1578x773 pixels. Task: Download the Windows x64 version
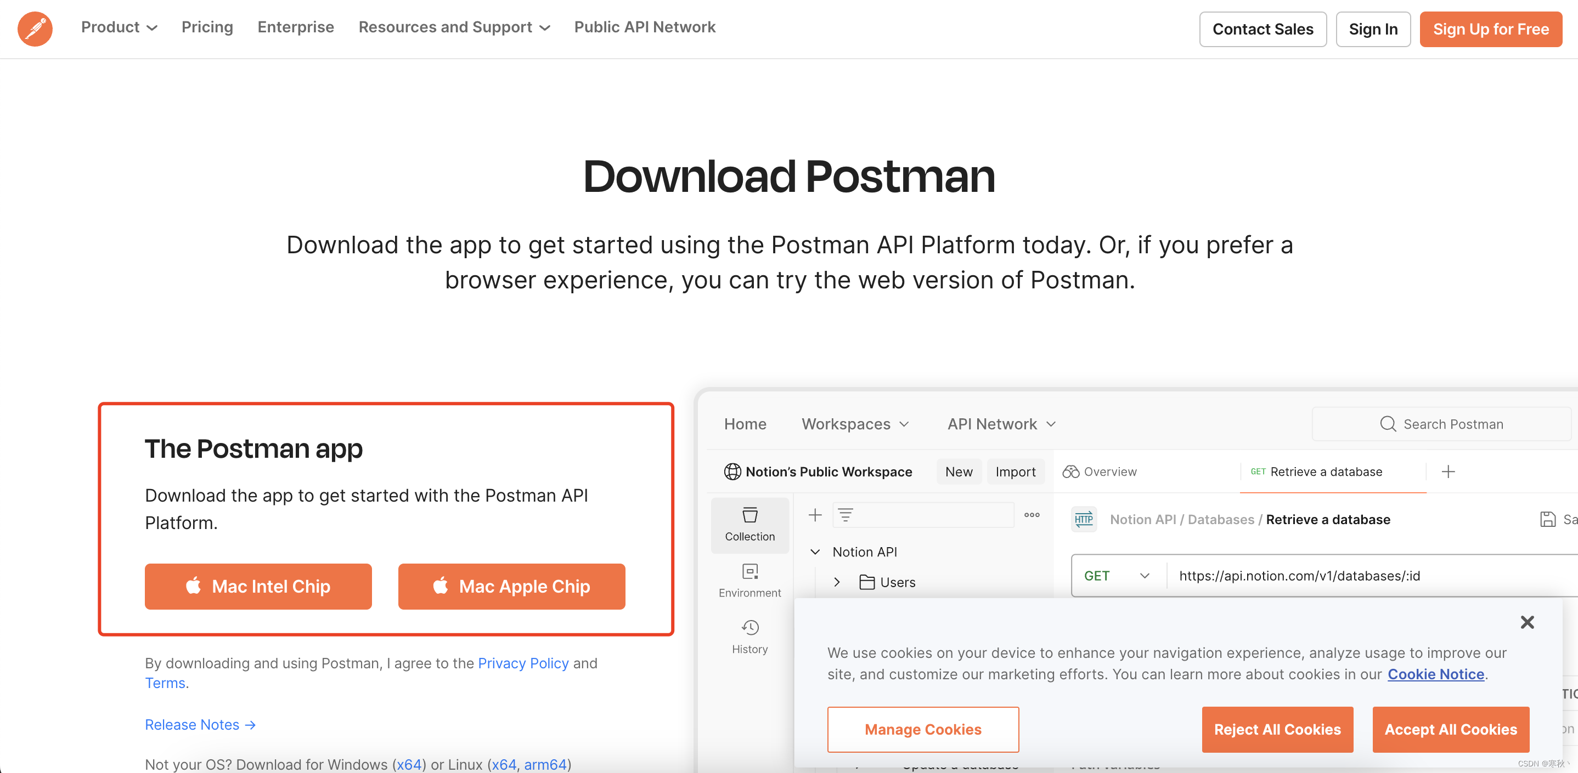point(409,764)
